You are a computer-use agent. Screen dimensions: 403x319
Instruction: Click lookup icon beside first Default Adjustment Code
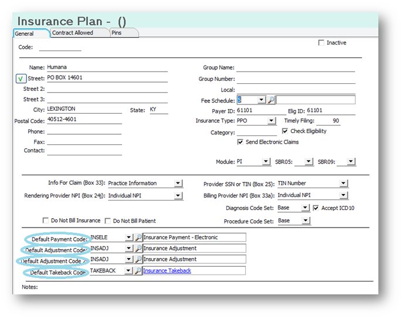[138, 249]
